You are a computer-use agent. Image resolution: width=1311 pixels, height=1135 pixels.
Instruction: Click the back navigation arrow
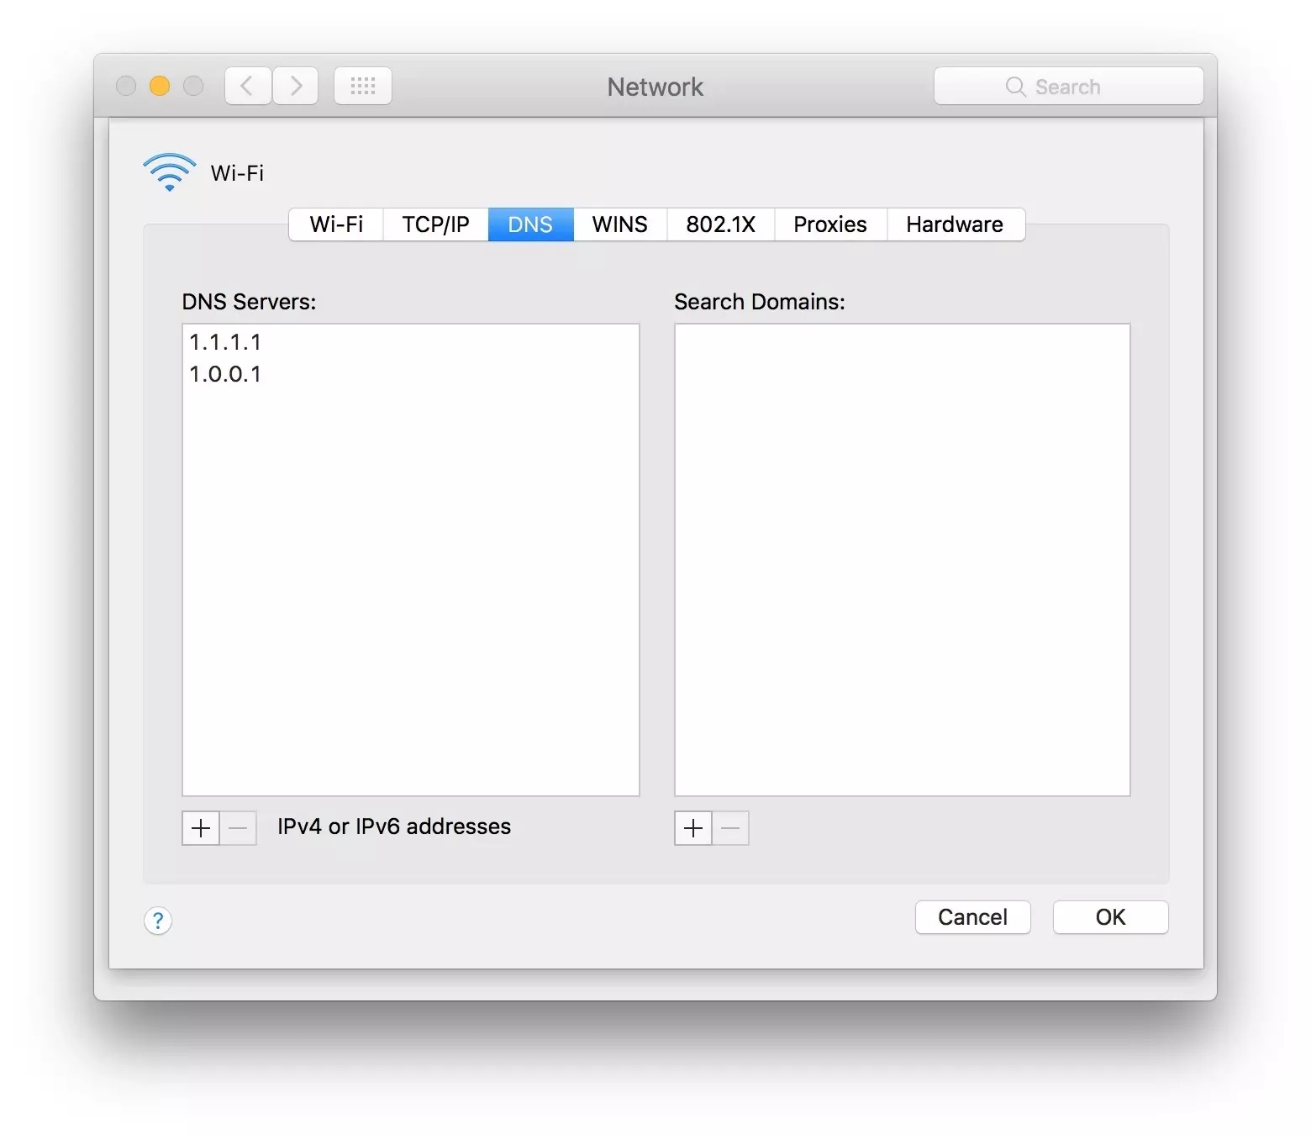pos(248,86)
